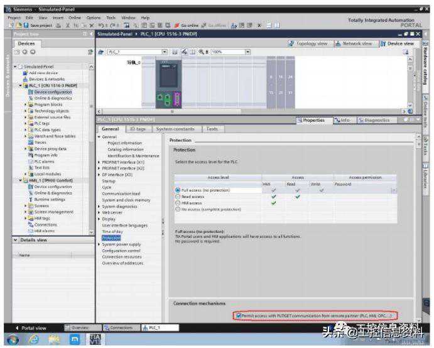Switch to the IO tags tab
Screen dimensions: 434x348
point(137,129)
